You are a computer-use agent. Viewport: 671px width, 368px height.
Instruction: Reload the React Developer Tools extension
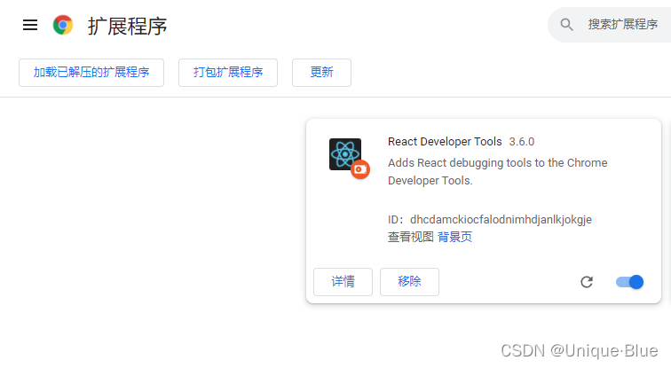point(587,282)
